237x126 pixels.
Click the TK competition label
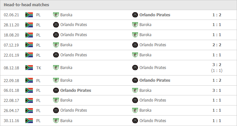tap(38, 68)
